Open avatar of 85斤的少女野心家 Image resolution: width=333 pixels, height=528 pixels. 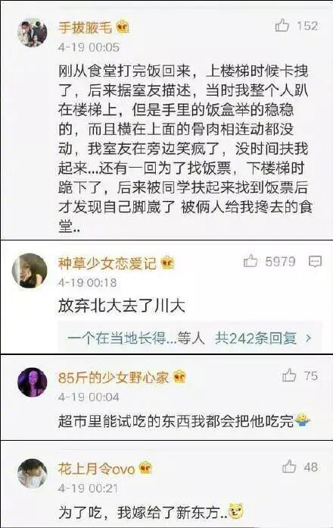[x=33, y=382]
